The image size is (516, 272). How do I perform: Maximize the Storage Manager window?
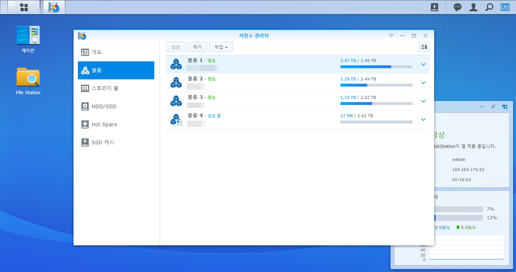coord(414,36)
